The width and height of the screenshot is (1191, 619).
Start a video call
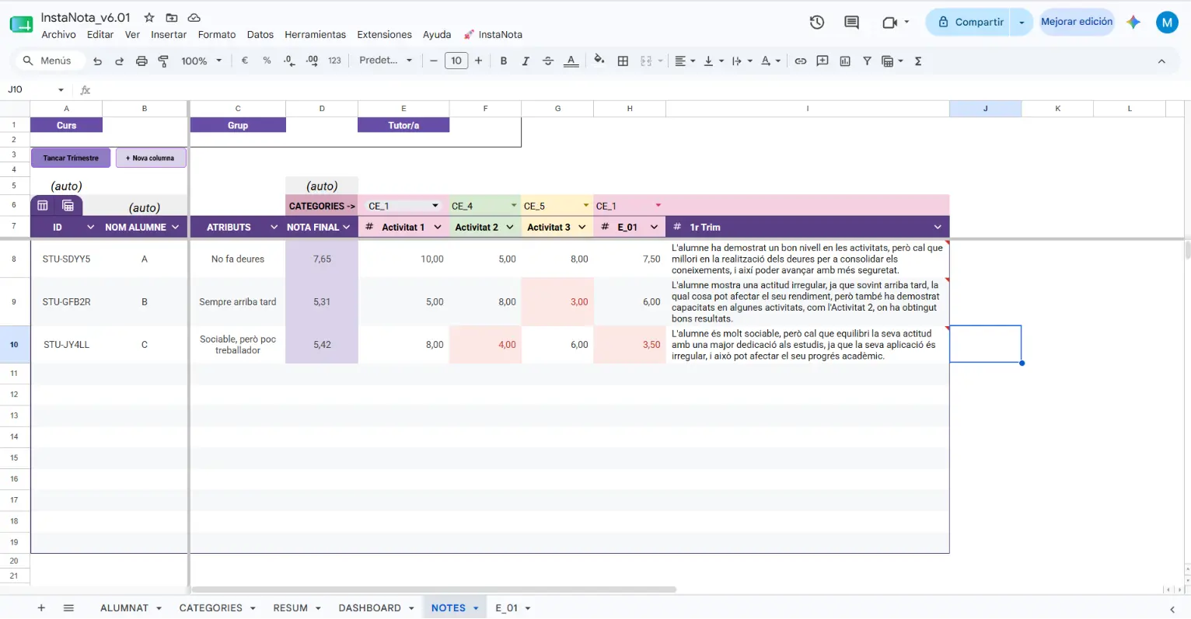click(890, 23)
